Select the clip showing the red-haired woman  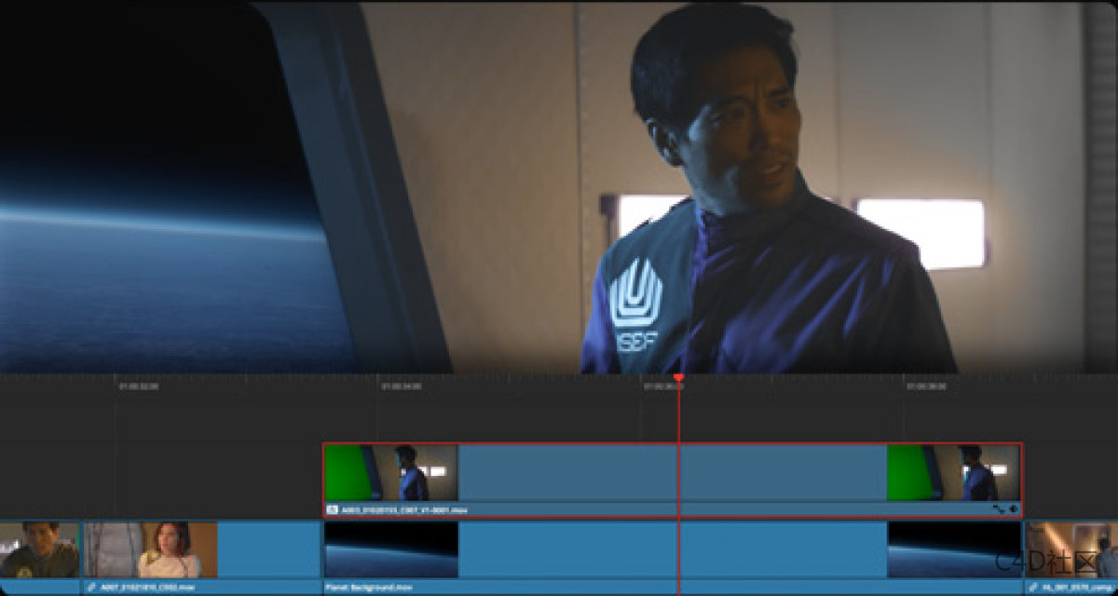click(201, 557)
